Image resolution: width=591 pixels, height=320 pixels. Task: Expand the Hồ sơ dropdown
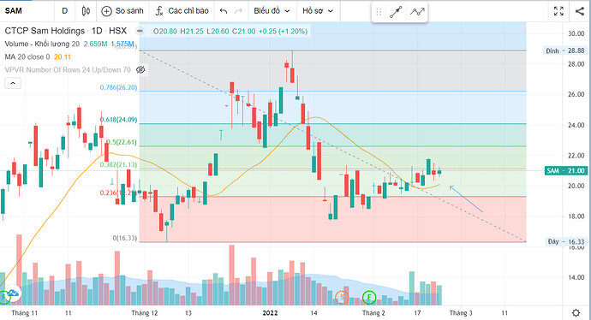click(x=318, y=11)
